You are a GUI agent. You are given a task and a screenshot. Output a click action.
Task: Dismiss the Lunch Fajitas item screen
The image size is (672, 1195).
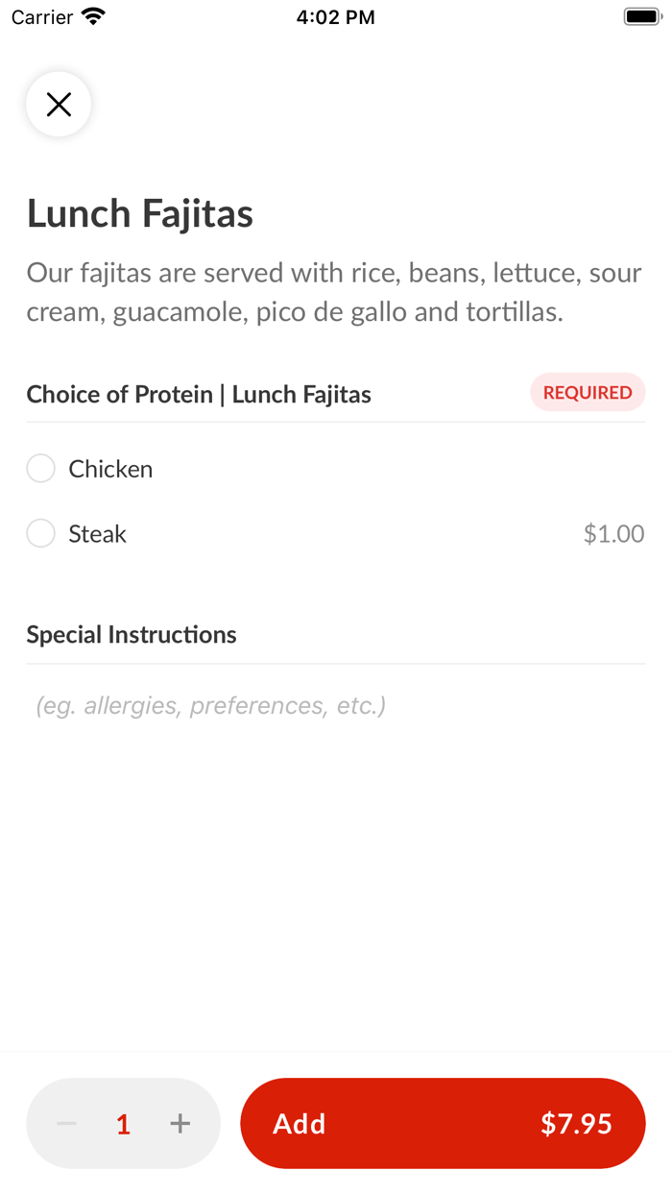(x=58, y=104)
